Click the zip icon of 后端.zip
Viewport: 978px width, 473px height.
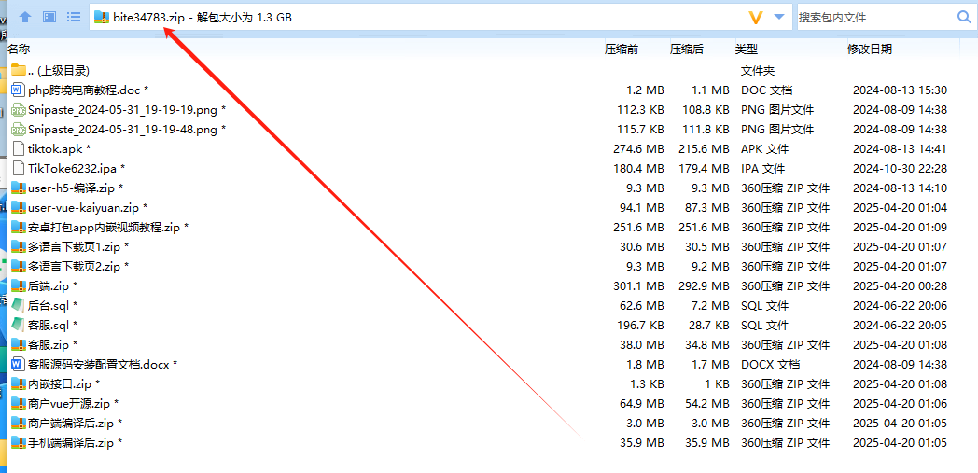pyautogui.click(x=18, y=286)
